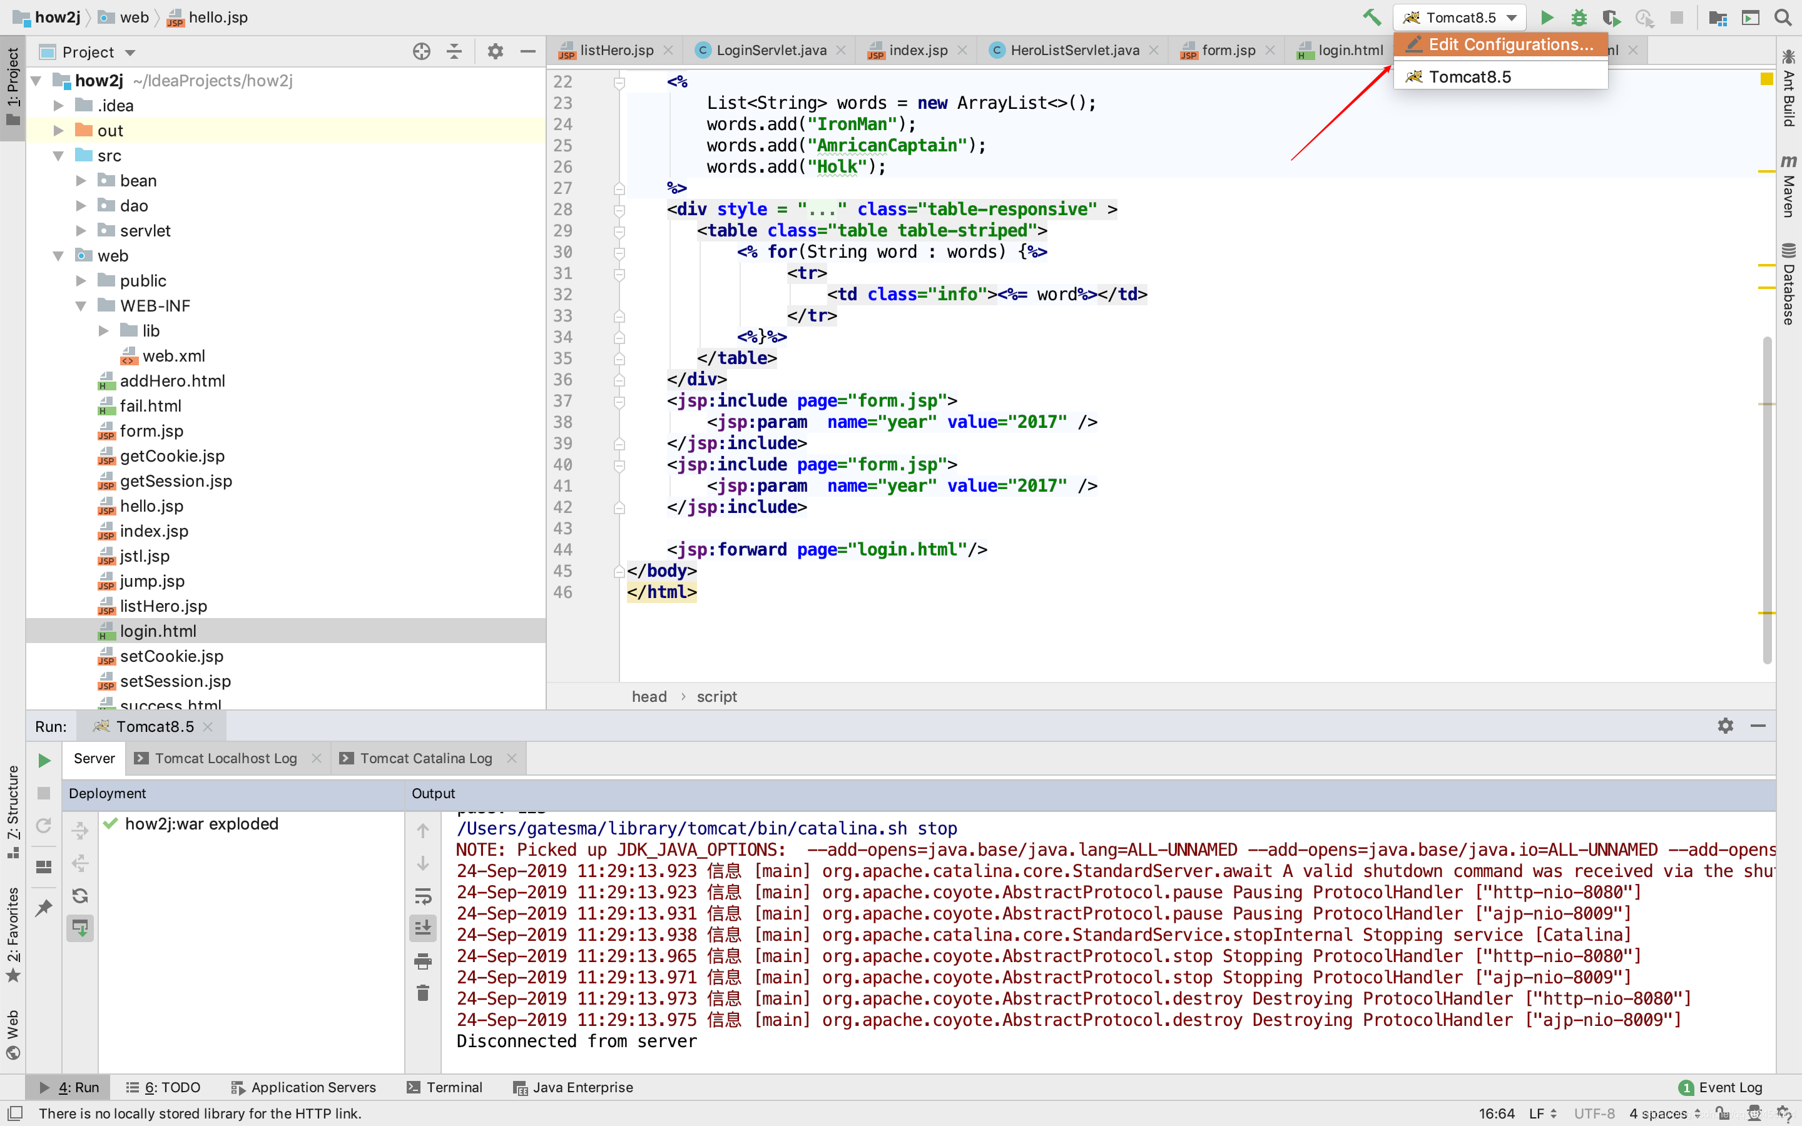Open the Event Log button

tap(1720, 1087)
